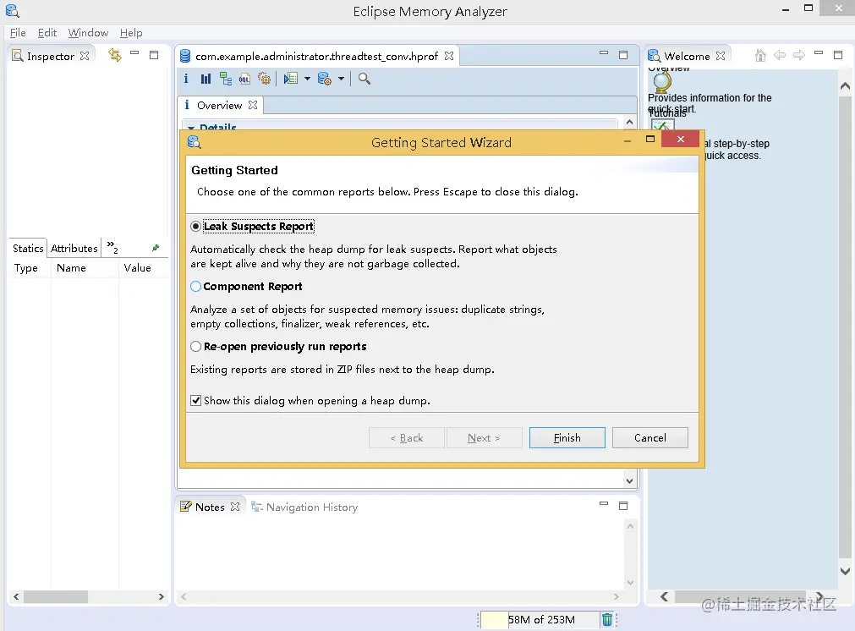Select Re-open previously run reports option
The width and height of the screenshot is (855, 631).
[x=195, y=346]
